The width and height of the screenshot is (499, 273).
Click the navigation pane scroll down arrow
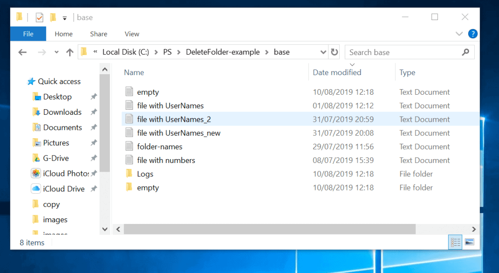tap(105, 229)
